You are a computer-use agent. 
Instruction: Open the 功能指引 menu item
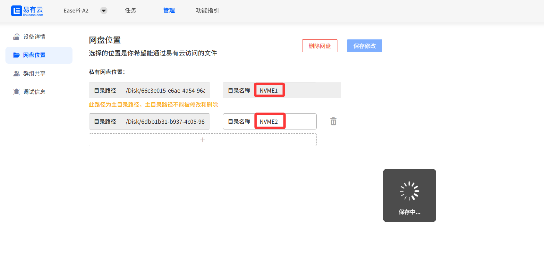point(207,11)
